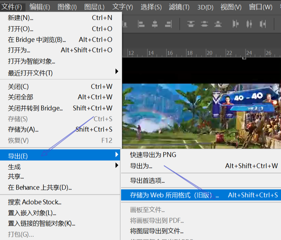
Task: Open the 图层(L) menu in menu bar
Action: pyautogui.click(x=94, y=7)
